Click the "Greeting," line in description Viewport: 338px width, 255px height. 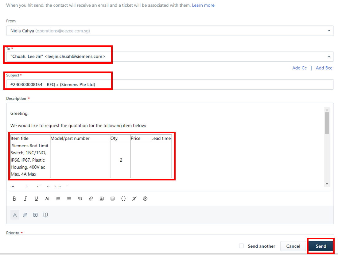[19, 113]
